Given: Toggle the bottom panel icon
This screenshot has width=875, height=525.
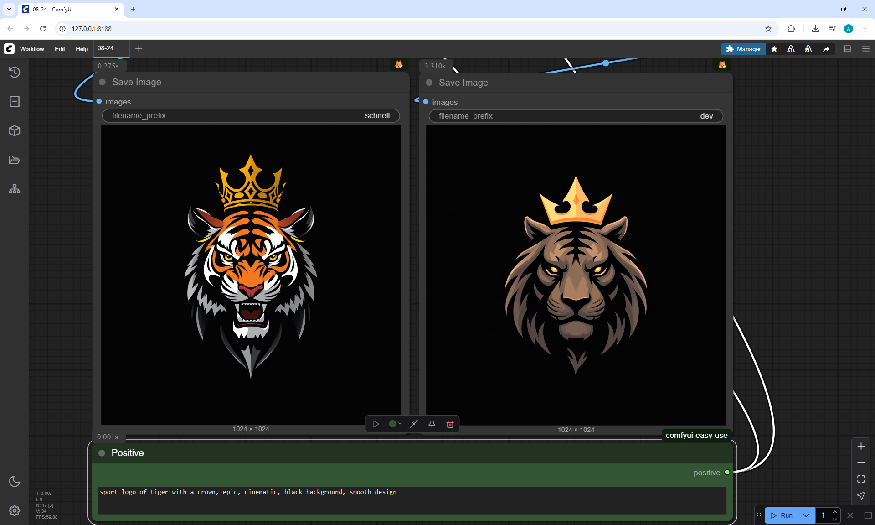Looking at the screenshot, I should click(x=847, y=49).
